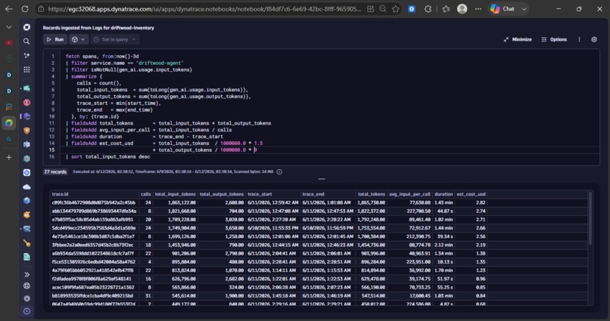Open the browser extensions puzzle icon
Viewport: 610px width, 321px height.
[x=428, y=8]
